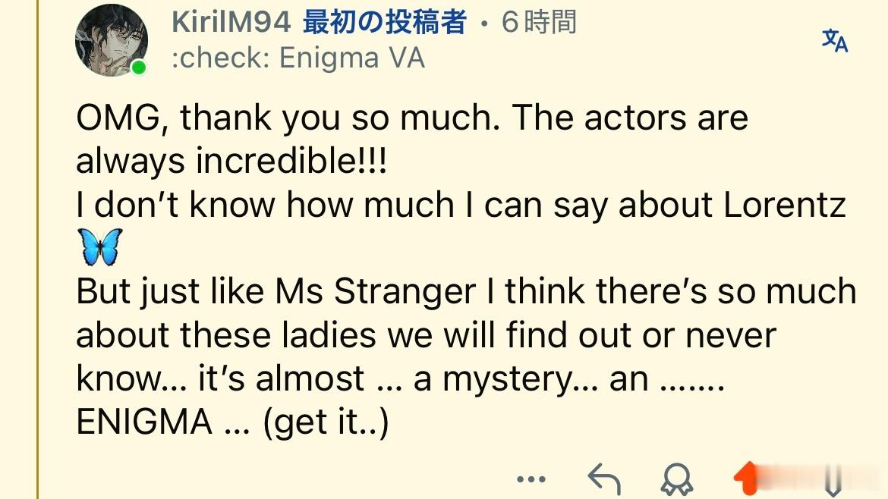This screenshot has height=499, width=888.
Task: Open the KirilM94 username link
Action: coord(231,23)
